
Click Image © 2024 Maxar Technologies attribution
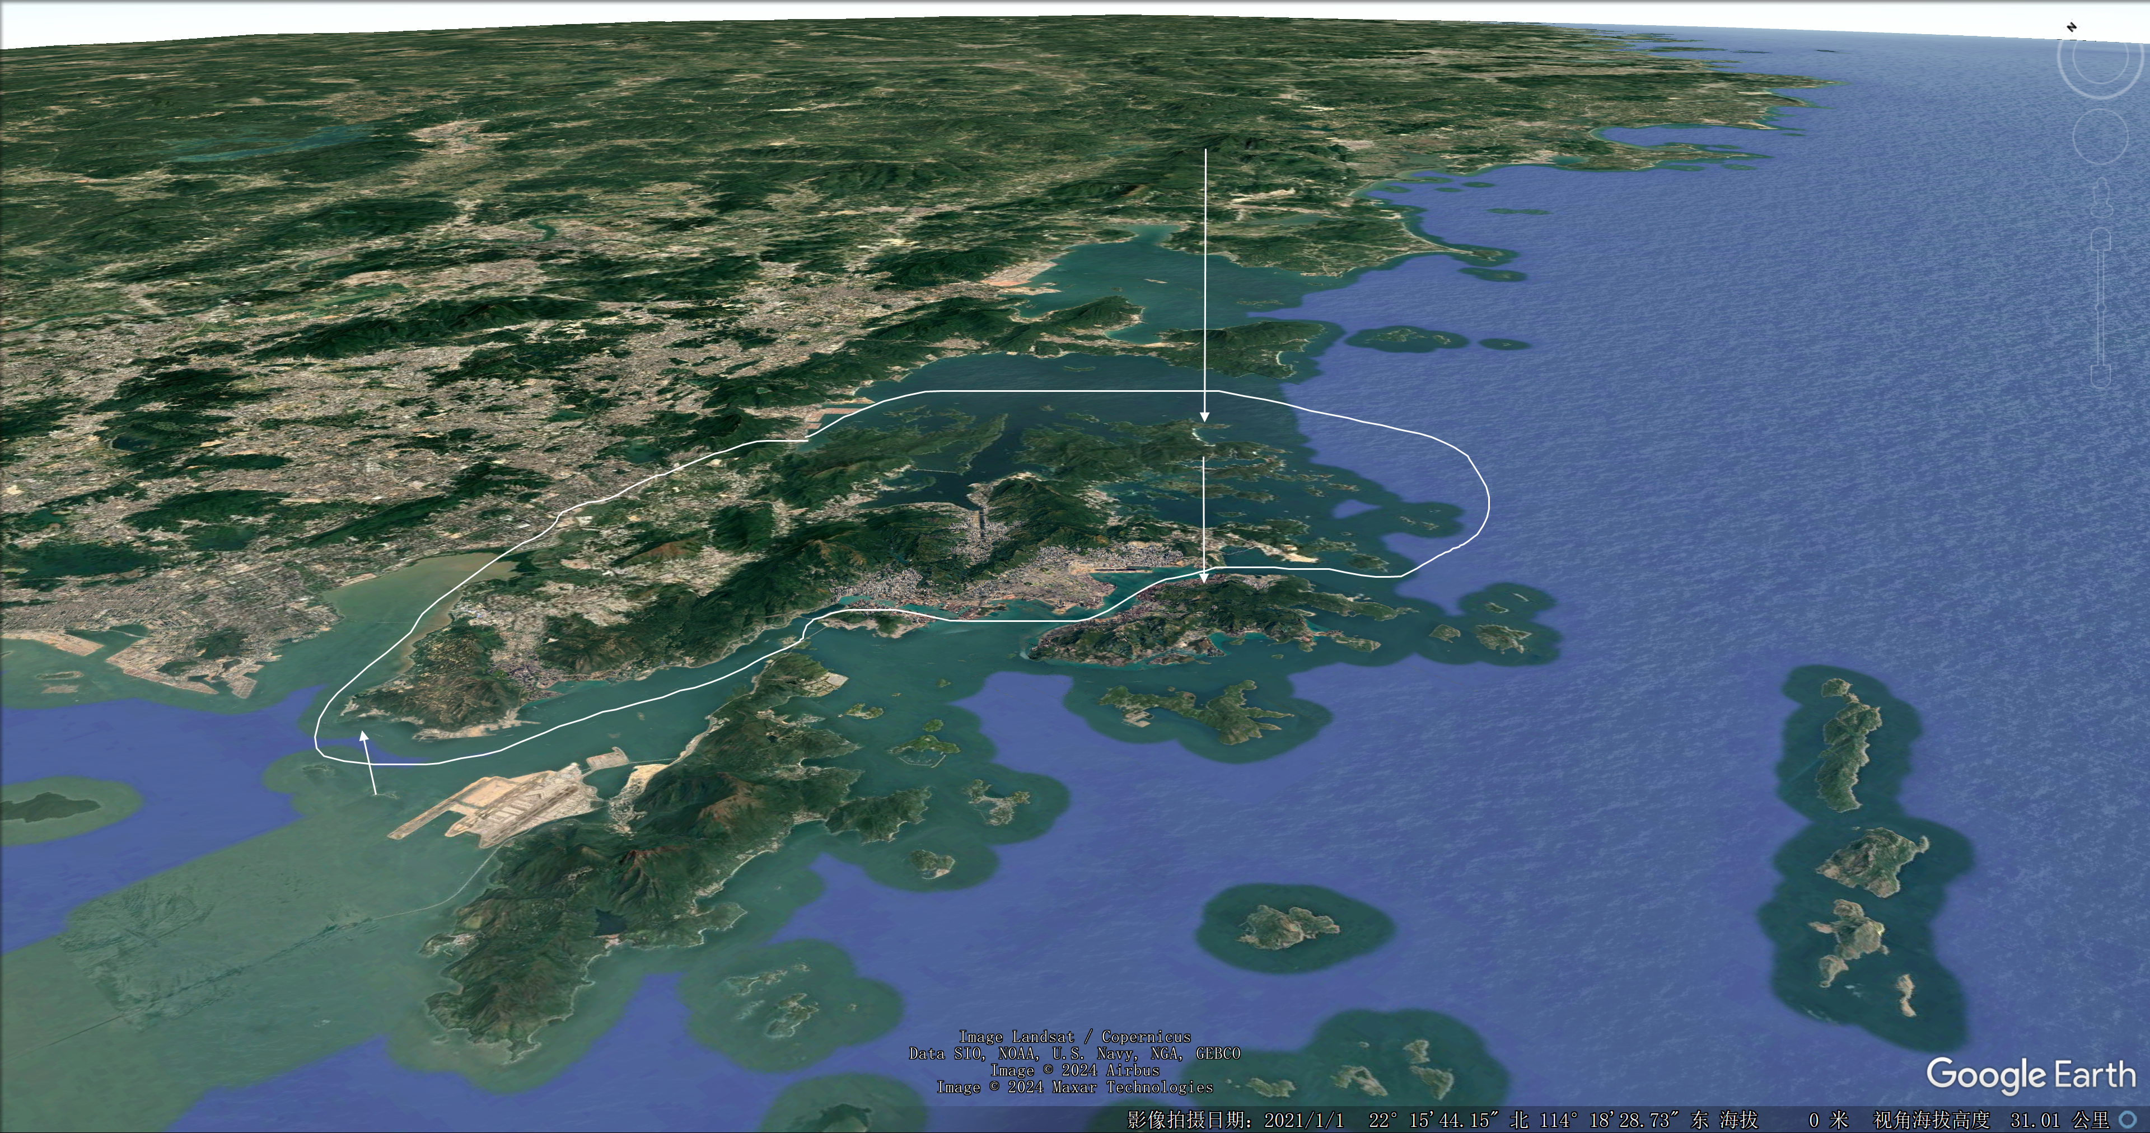tap(1075, 1087)
